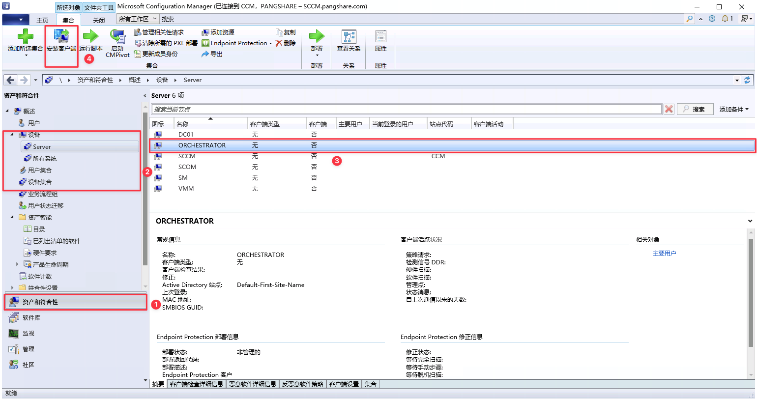Select the VMM device row
The height and width of the screenshot is (399, 757).
click(452, 188)
